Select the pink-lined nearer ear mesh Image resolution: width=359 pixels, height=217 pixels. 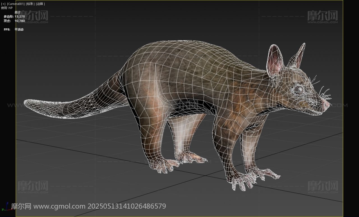point(275,60)
